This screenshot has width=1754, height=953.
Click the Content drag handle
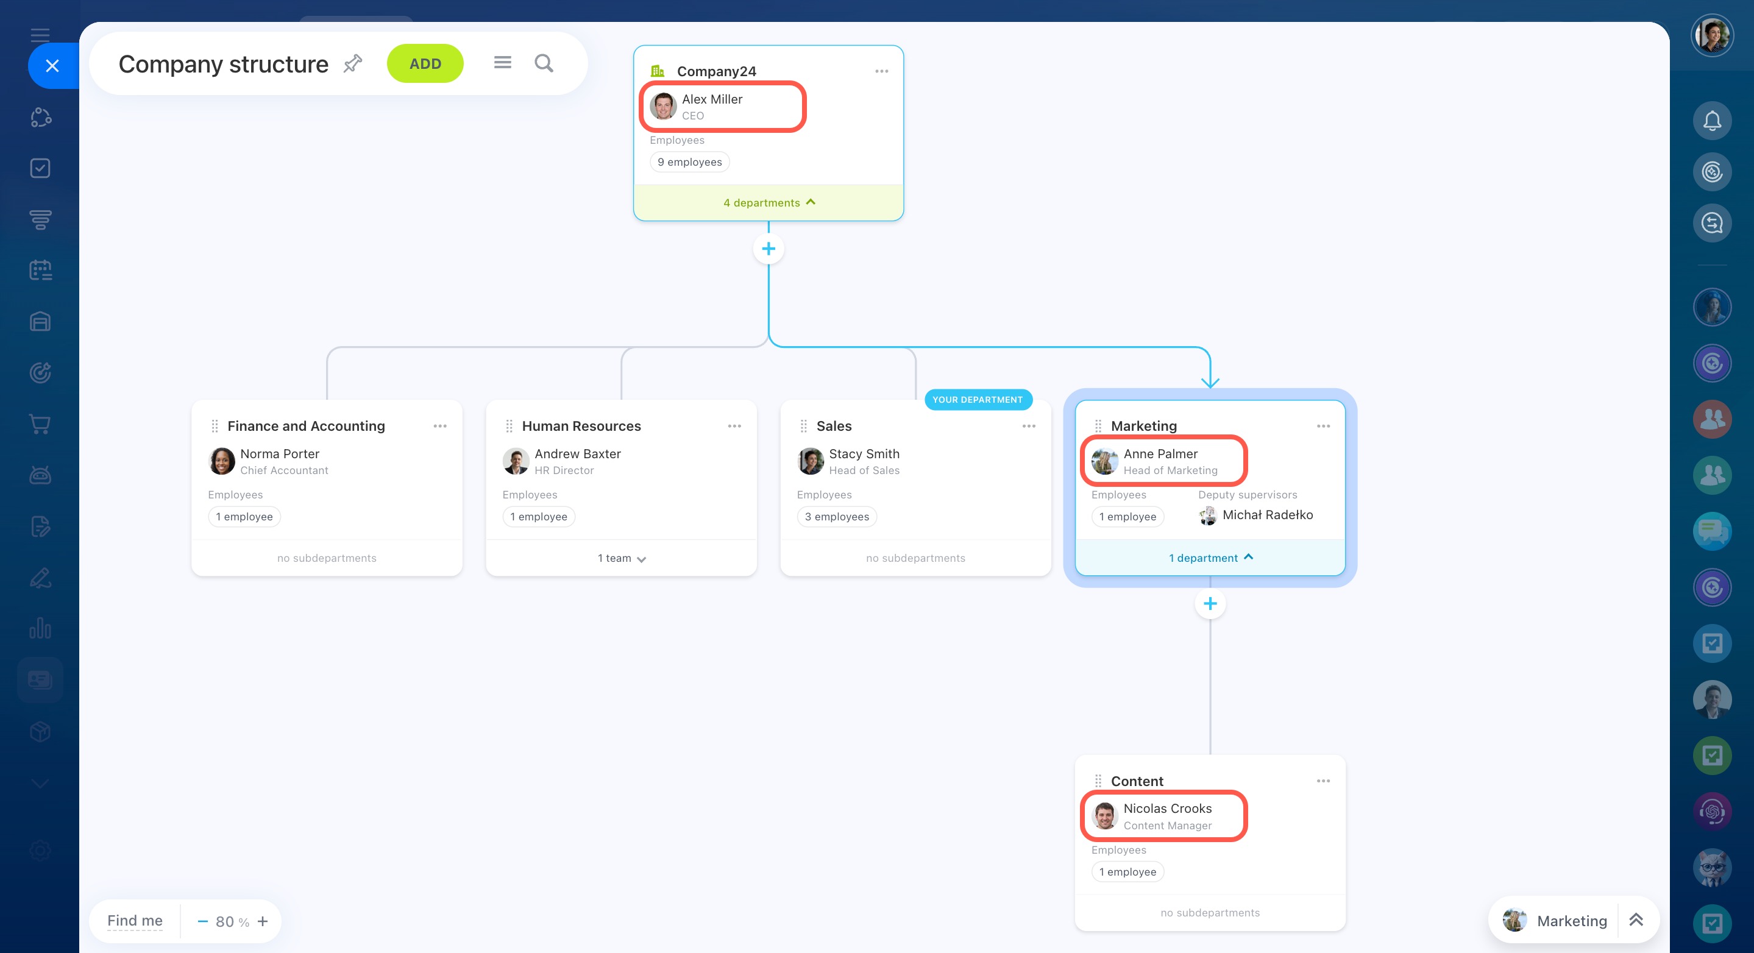coord(1098,781)
